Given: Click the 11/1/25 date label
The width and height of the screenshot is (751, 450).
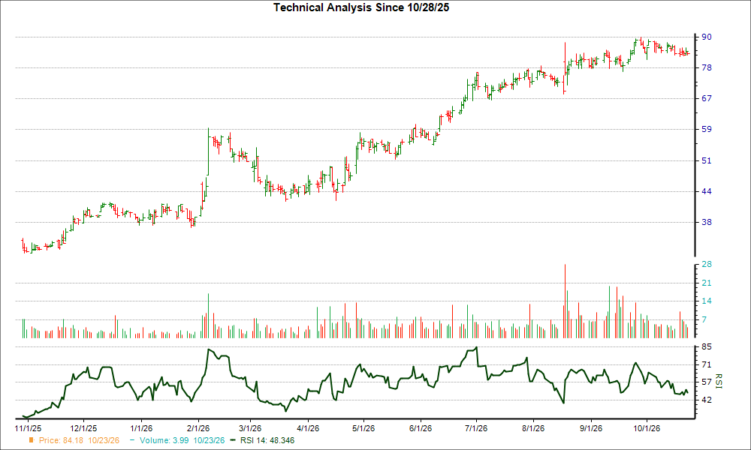Looking at the screenshot, I should [29, 428].
